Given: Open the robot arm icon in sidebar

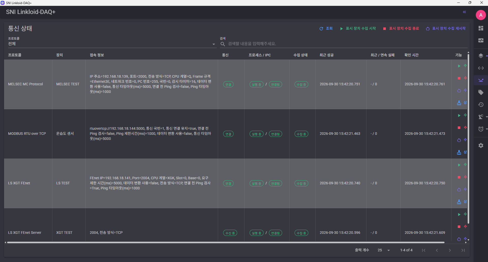Looking at the screenshot, I should click(481, 117).
